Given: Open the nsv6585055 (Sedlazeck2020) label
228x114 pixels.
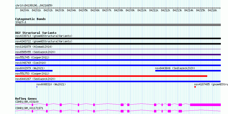Looking at the screenshot, I should pos(35,52).
